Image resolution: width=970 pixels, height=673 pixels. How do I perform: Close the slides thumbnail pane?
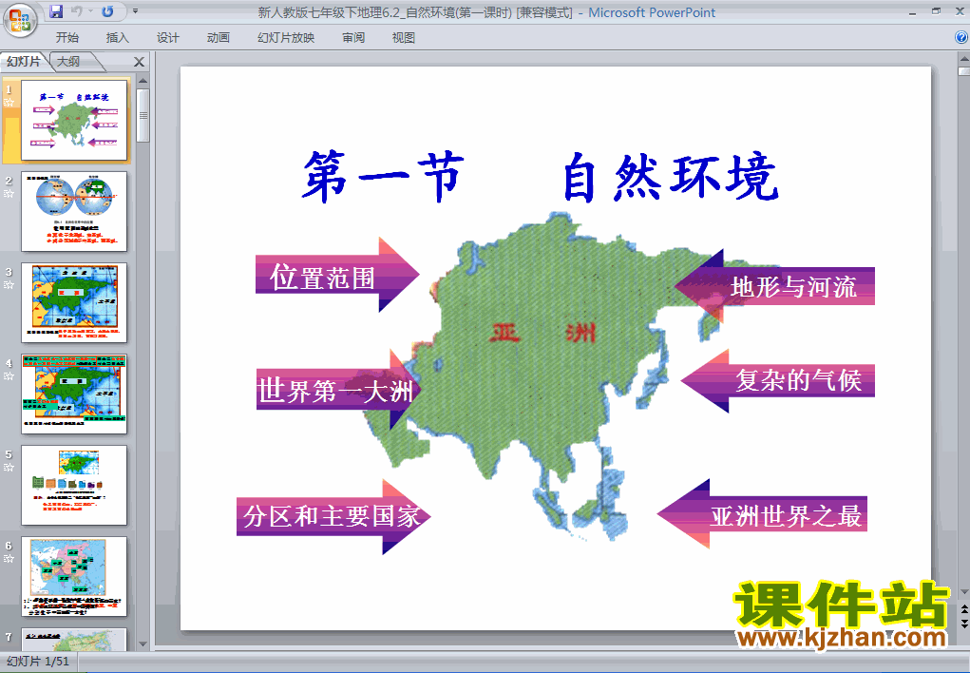coord(140,62)
